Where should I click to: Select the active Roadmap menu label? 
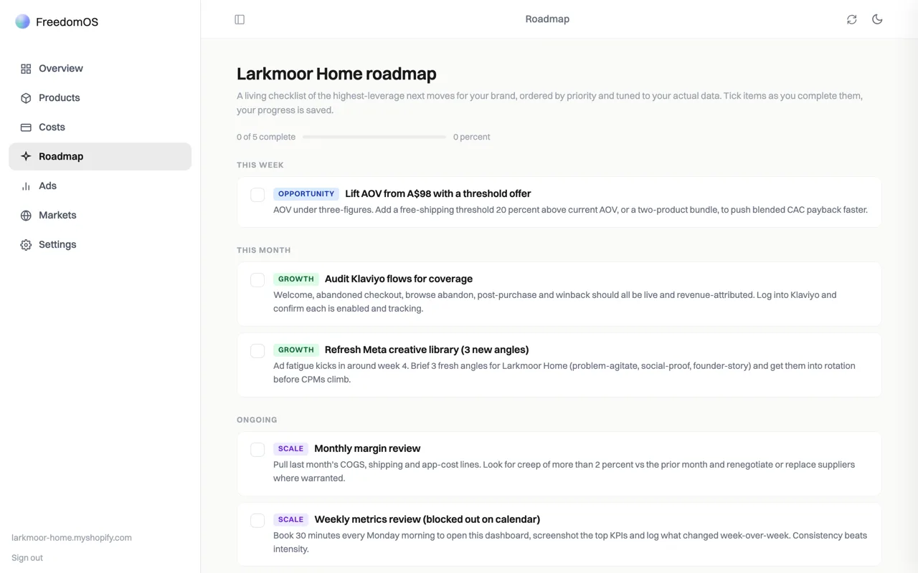(61, 157)
